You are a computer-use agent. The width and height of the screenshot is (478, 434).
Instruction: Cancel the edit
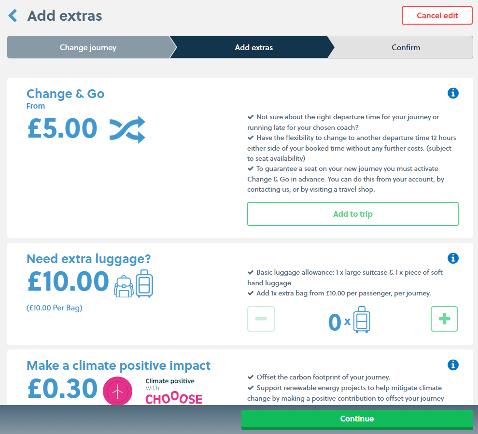tap(436, 15)
